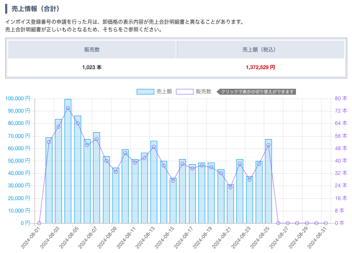Screen dimensions: 352x253
Task: Select the 販売数 header cell
Action: (92, 49)
